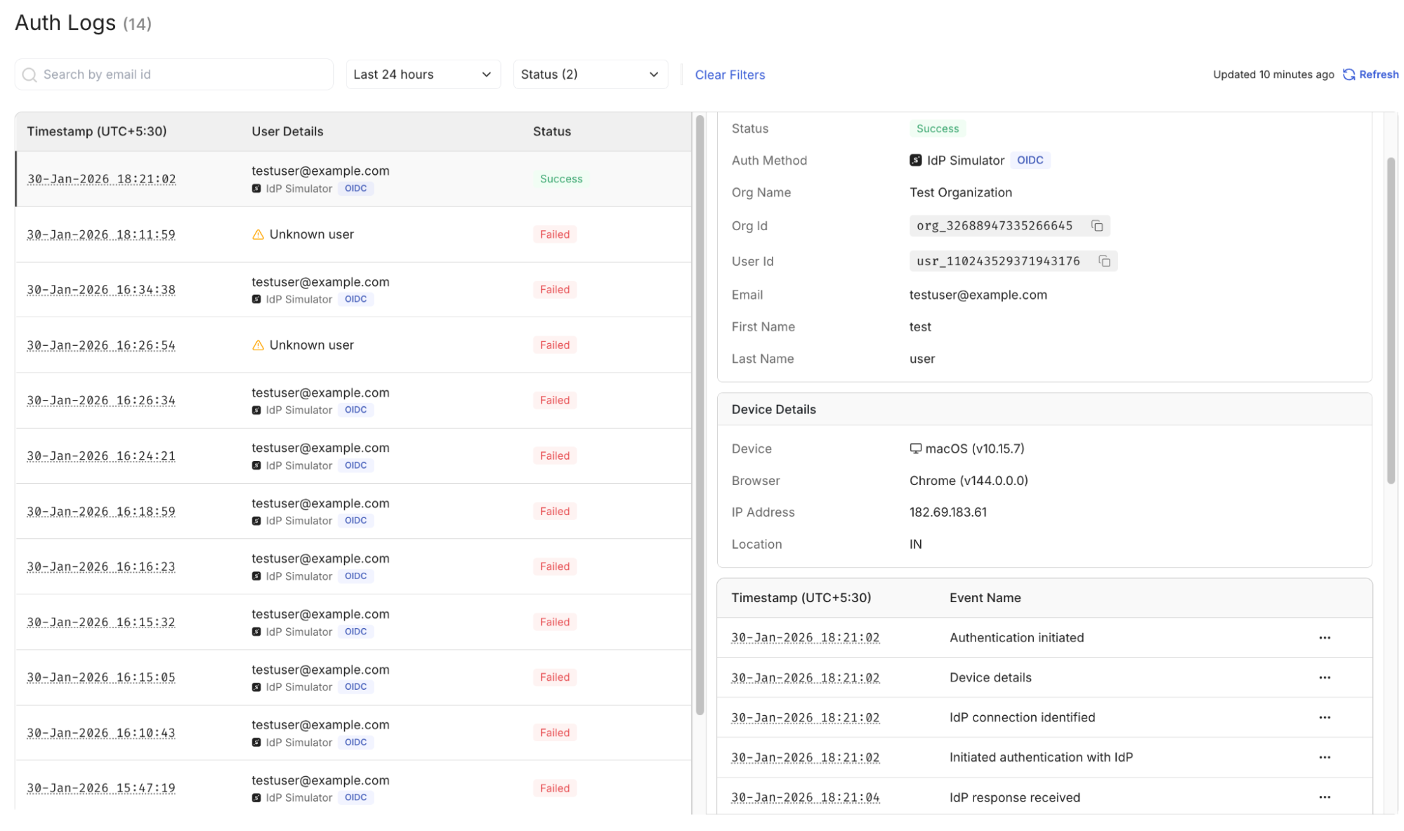Open the Last 24 hours dropdown
Image resolution: width=1404 pixels, height=831 pixels.
[x=423, y=74]
